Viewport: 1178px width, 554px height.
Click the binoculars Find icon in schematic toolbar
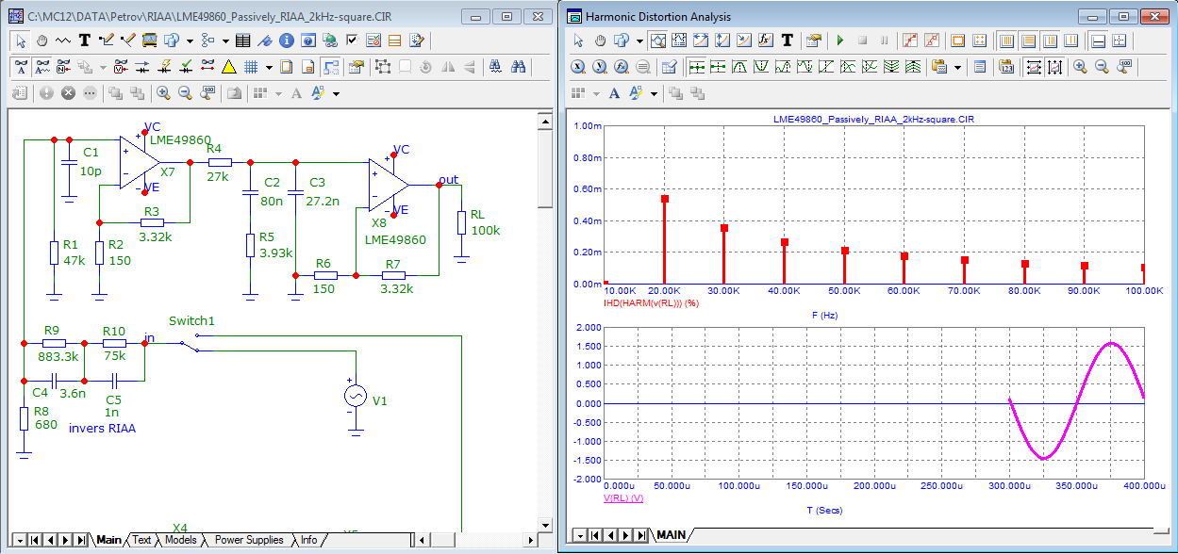(x=518, y=67)
